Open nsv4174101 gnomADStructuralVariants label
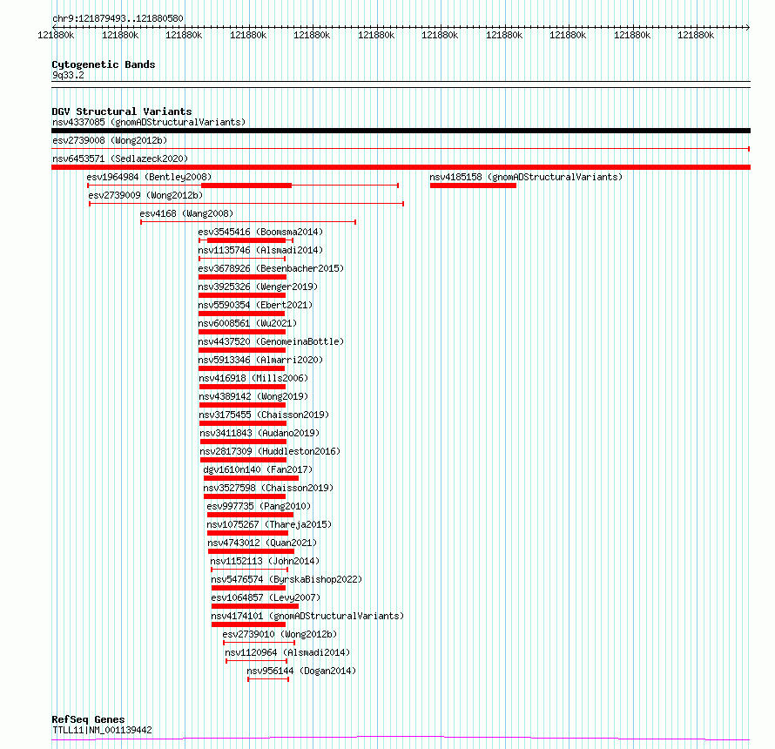Screen dimensions: 775x749 click(x=307, y=616)
